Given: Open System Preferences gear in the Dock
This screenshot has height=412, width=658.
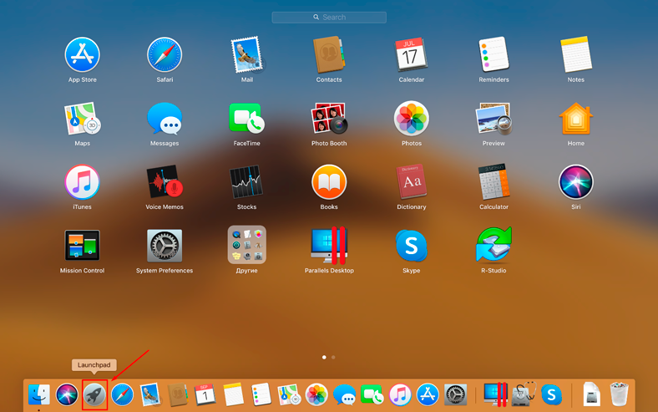Looking at the screenshot, I should tap(455, 394).
